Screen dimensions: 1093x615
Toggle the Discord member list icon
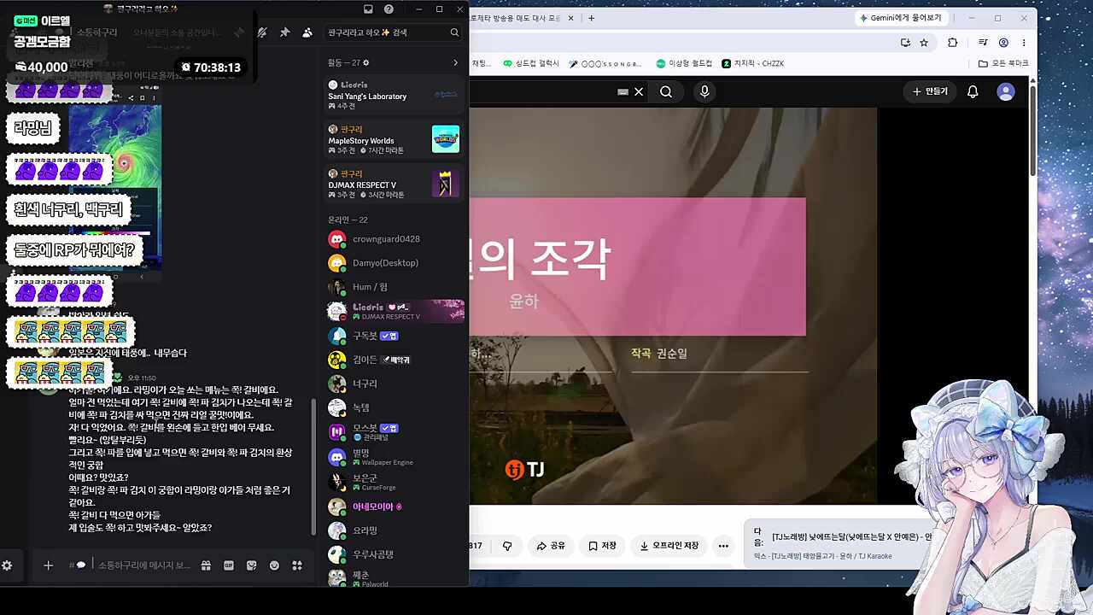(307, 32)
